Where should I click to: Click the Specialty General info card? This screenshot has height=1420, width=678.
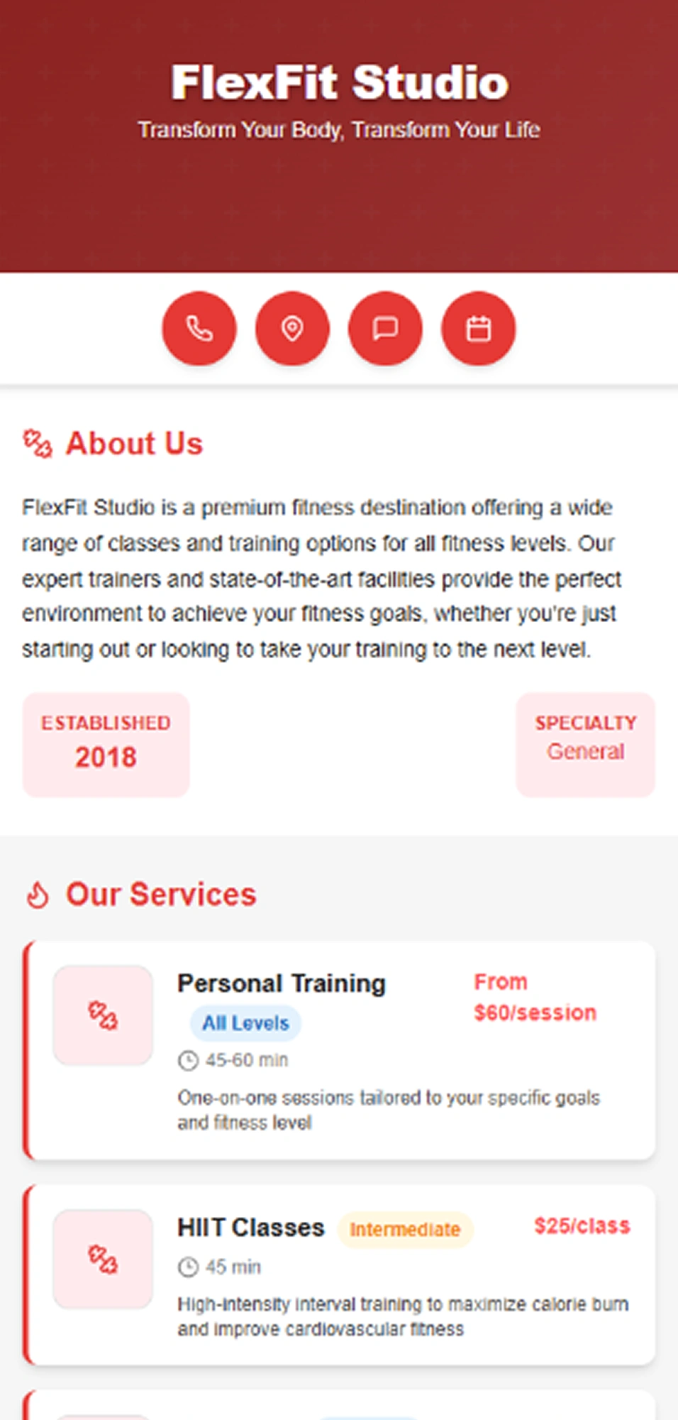coord(585,745)
